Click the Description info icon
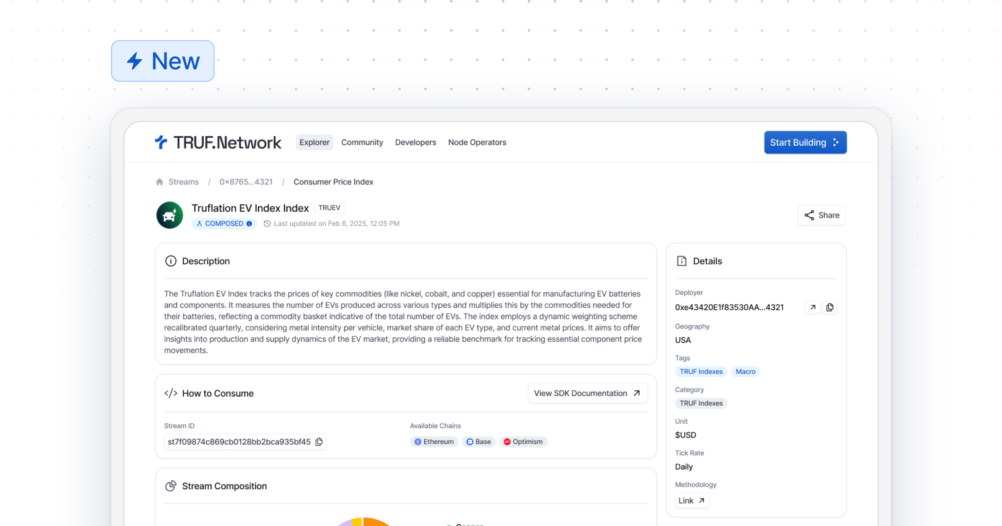The image size is (1002, 526). click(171, 261)
